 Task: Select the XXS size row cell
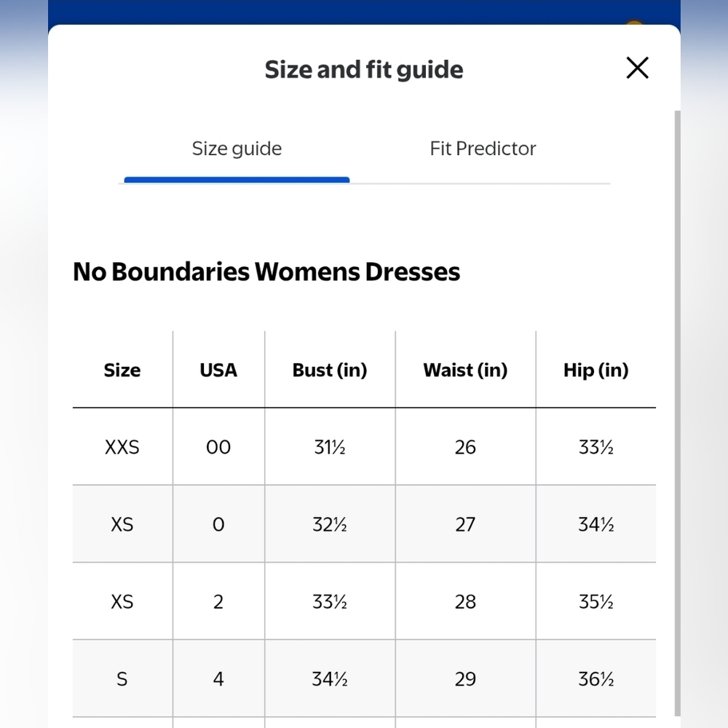point(122,447)
